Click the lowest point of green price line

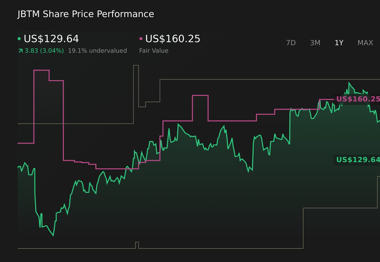[x=53, y=235]
